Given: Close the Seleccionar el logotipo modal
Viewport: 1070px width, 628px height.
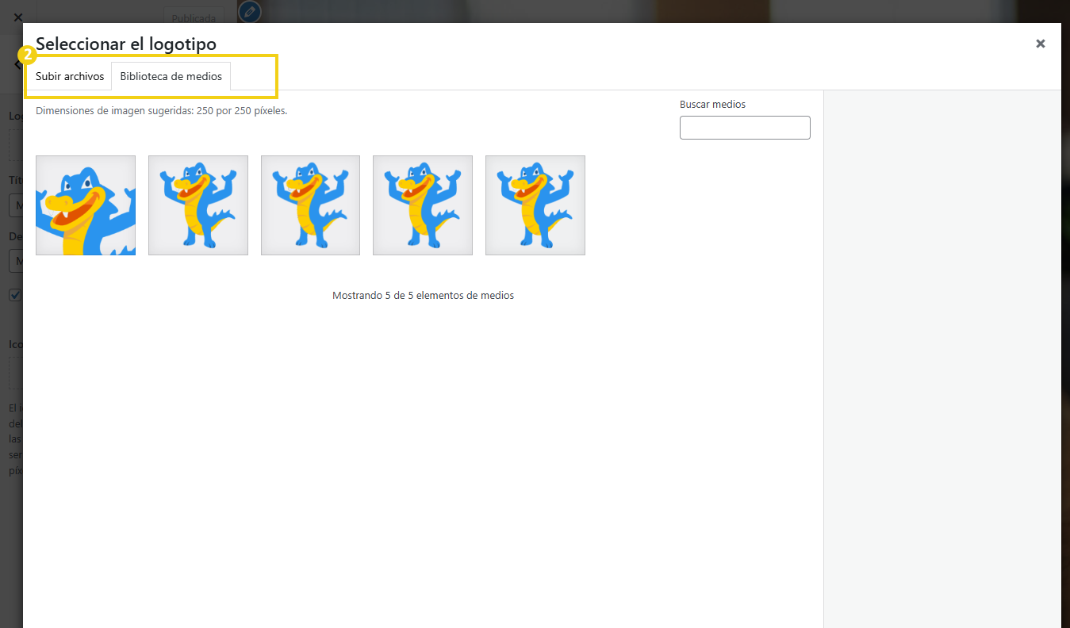Looking at the screenshot, I should point(1040,44).
